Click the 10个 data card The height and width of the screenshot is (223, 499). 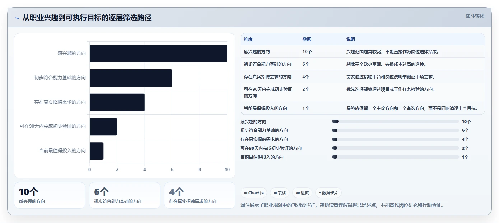(50, 195)
